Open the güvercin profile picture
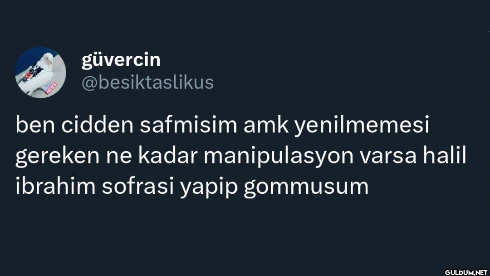Viewport: 490px width, 276px height. [41, 73]
